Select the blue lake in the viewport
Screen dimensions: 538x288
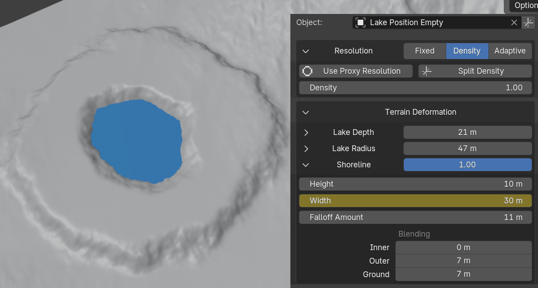136,140
